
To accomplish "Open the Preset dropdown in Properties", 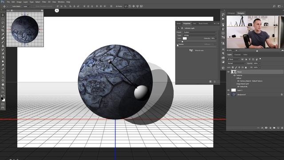I will click(200, 32).
